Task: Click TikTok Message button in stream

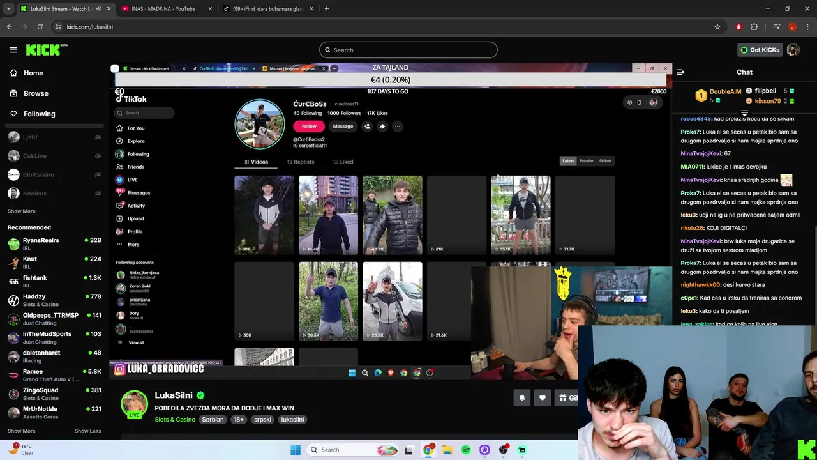Action: (343, 126)
